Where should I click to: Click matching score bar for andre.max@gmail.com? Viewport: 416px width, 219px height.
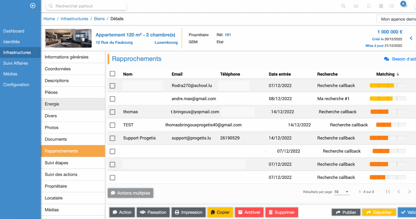coord(387,99)
